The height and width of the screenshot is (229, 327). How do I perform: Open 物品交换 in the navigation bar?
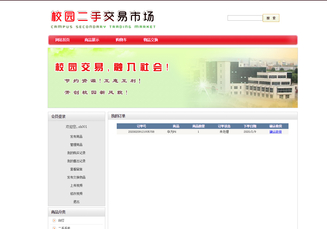click(x=151, y=40)
